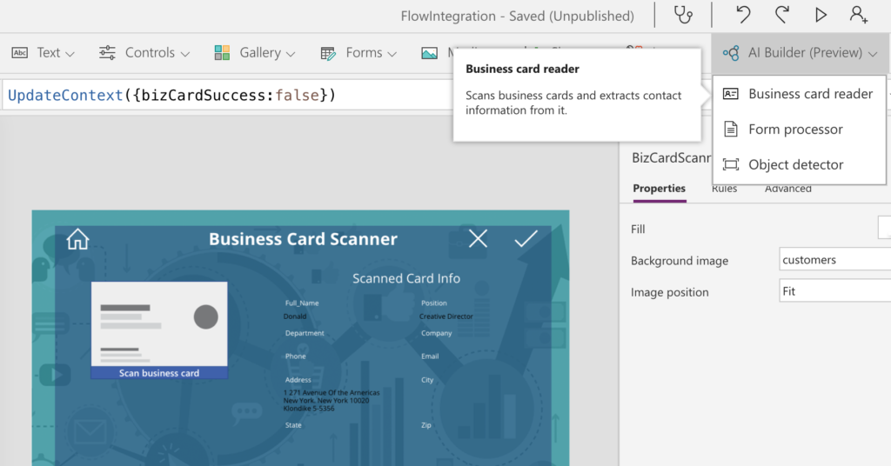The width and height of the screenshot is (891, 466).
Task: Undo the last action
Action: tap(743, 15)
